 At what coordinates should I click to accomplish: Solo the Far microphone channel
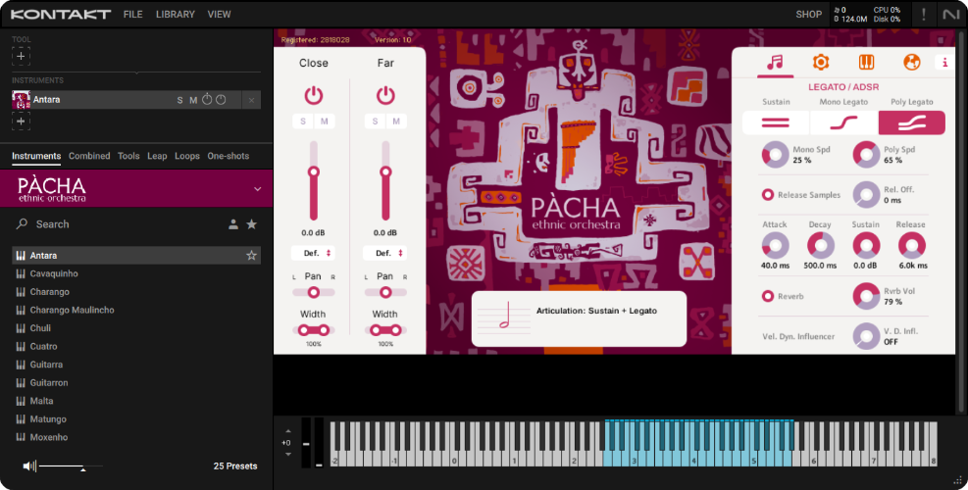click(x=375, y=122)
